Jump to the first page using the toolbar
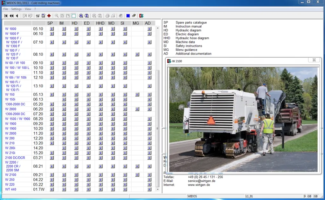 tap(6, 16)
